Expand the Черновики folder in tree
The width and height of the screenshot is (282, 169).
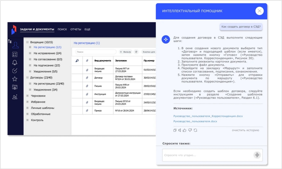[28, 96]
